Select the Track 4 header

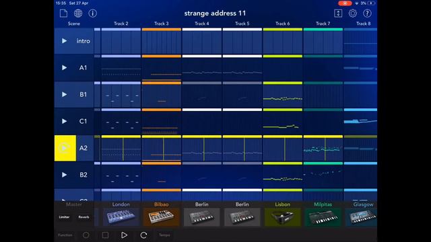click(202, 24)
